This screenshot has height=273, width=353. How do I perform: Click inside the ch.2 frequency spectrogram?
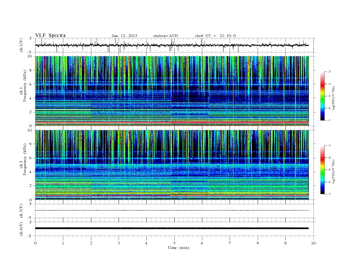tap(172, 165)
